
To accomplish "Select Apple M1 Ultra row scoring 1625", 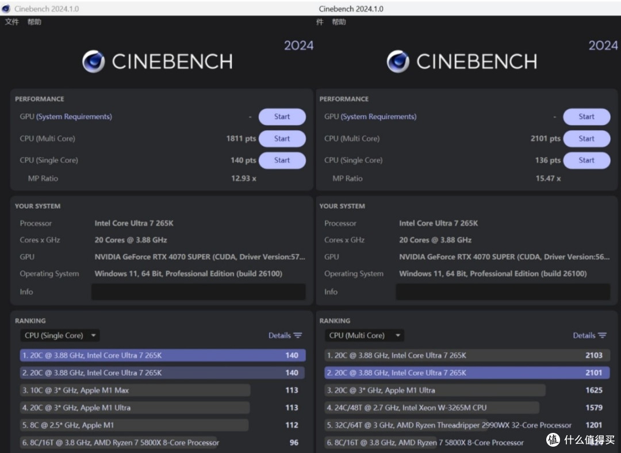I will click(x=467, y=390).
